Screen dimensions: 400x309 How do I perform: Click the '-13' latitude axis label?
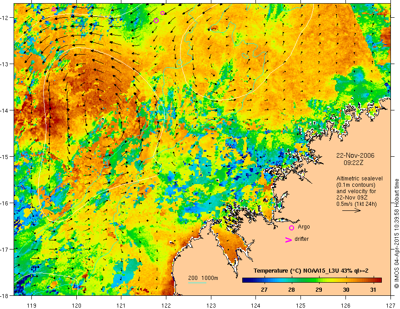[x=5, y=64]
